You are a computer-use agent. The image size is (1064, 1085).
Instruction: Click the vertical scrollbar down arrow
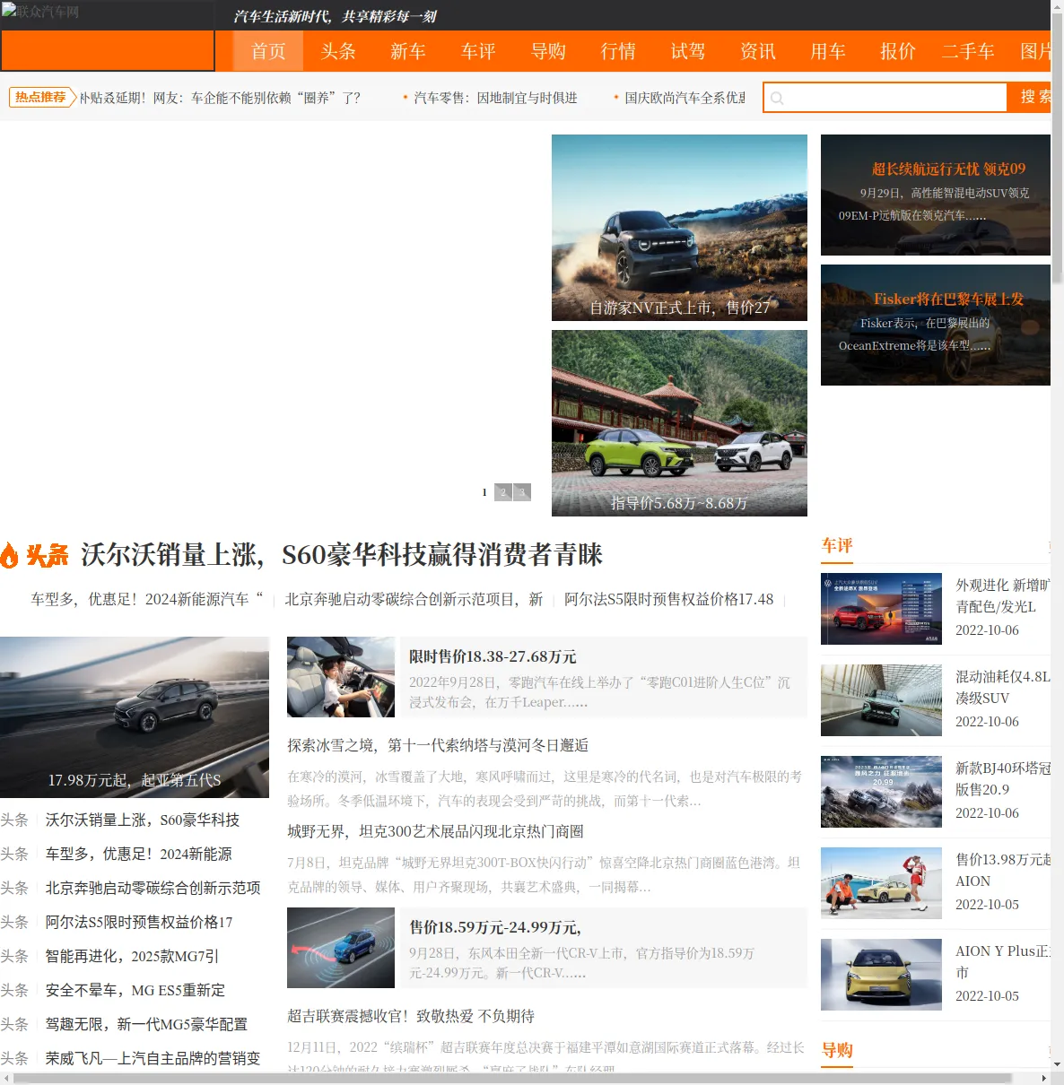pos(1057,1064)
